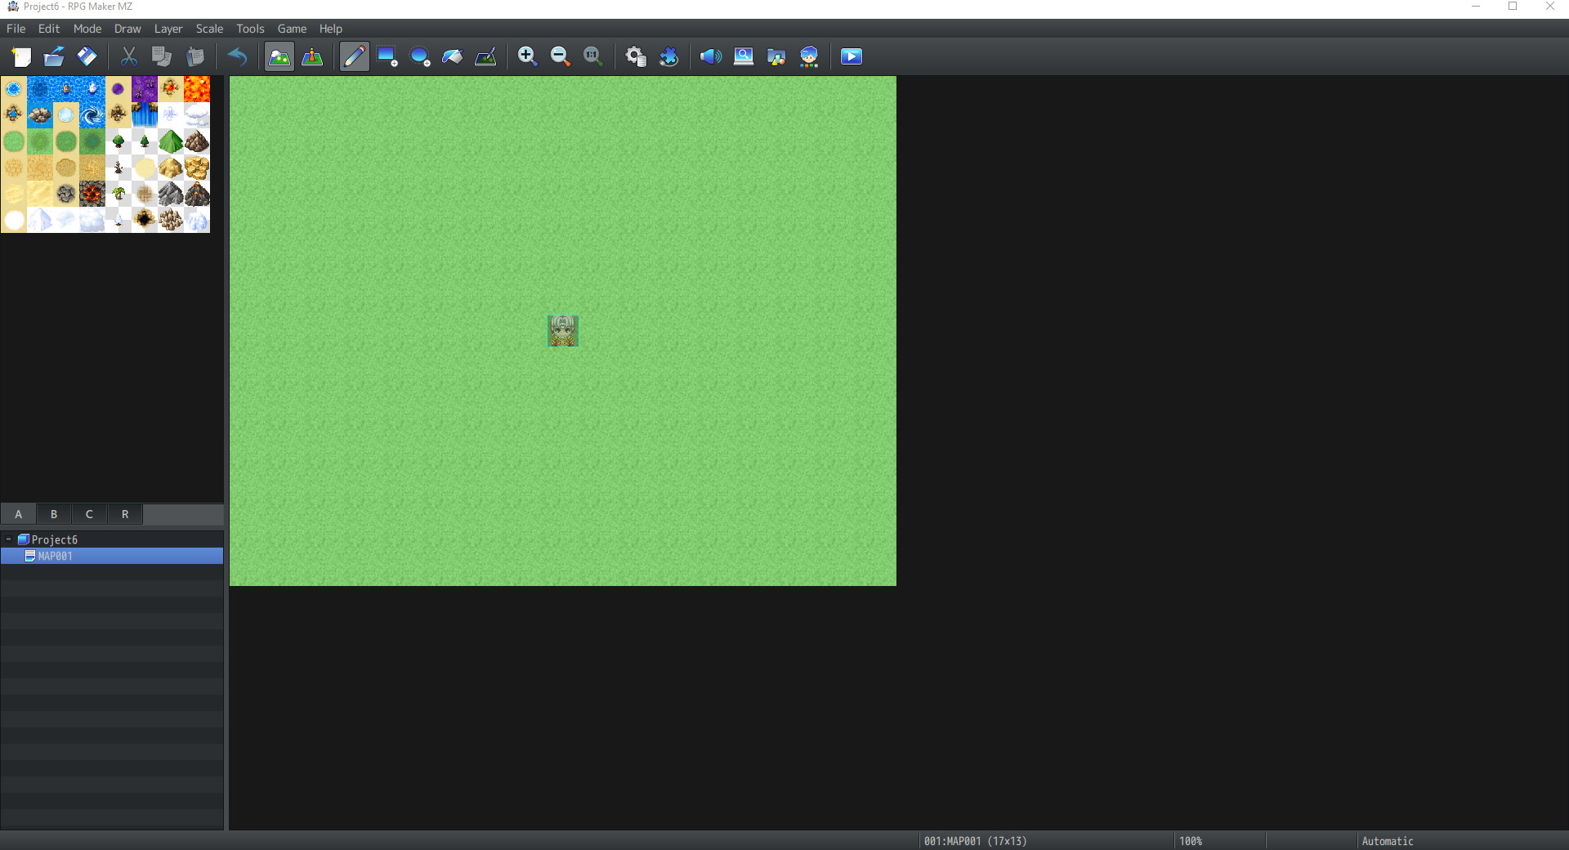1569x850 pixels.
Task: Collapse the Project6 tree node
Action: (x=8, y=539)
